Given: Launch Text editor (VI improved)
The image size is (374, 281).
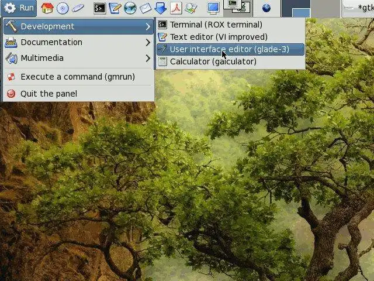Looking at the screenshot, I should [x=230, y=37].
